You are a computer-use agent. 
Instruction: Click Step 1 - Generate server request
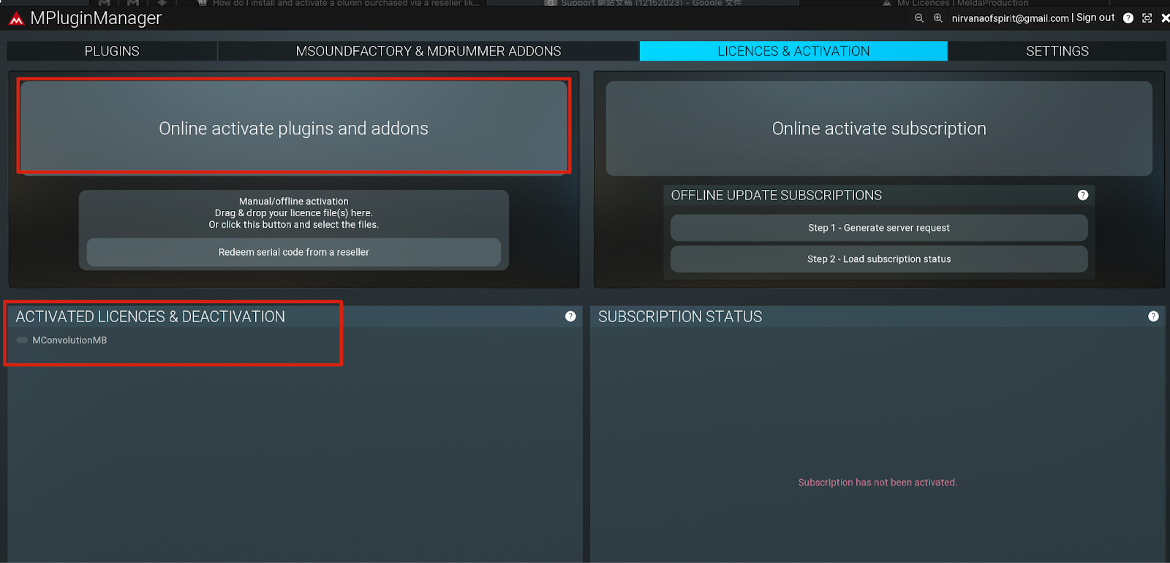click(x=879, y=228)
